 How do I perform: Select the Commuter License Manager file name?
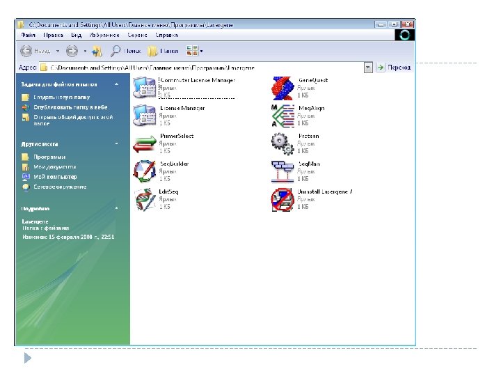[198, 80]
